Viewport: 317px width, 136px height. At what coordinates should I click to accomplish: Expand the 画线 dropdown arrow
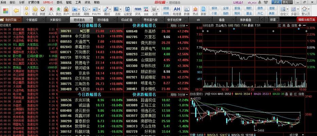pos(110,9)
